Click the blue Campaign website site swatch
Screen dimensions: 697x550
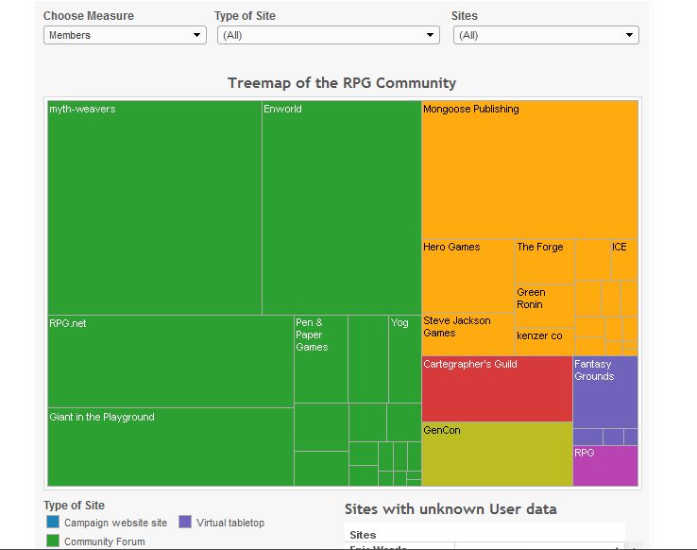[x=53, y=522]
